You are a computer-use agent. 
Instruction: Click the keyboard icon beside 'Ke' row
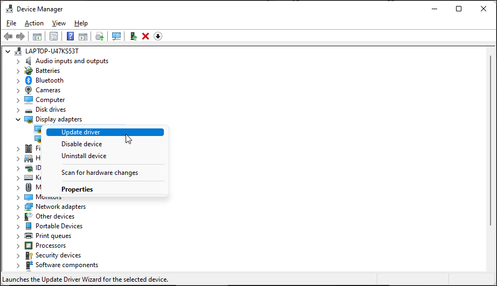pyautogui.click(x=29, y=178)
